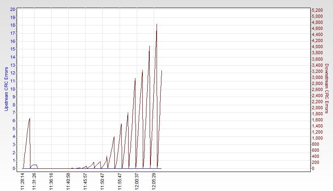
Task: Click the small flat bump near 11:31:26
Action: (34, 165)
